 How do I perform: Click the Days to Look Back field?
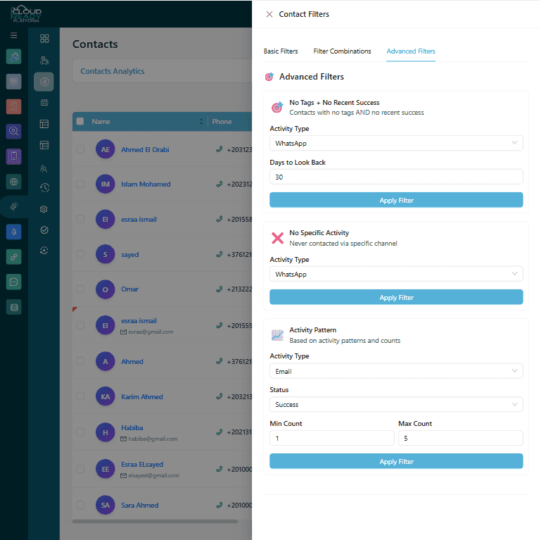coord(396,177)
